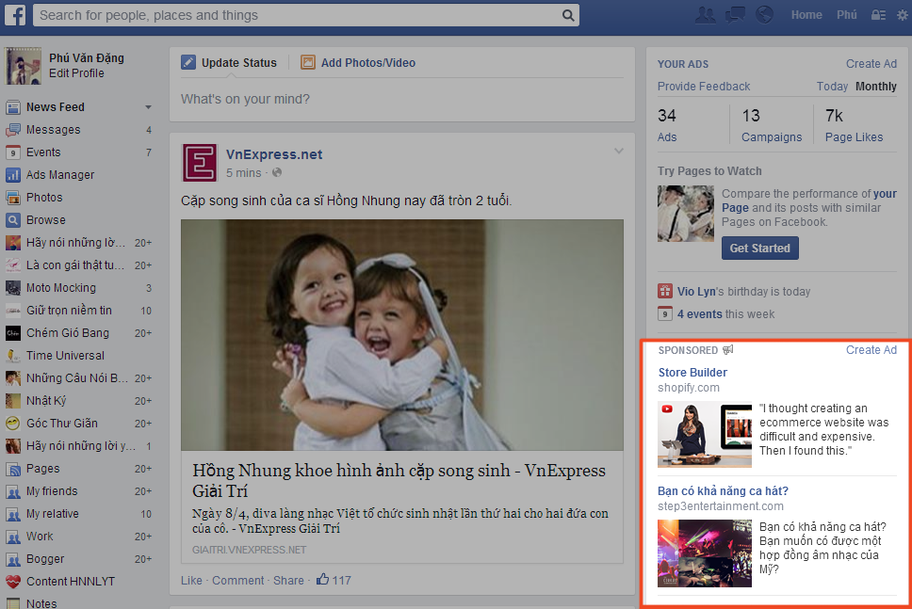Viewport: 912px width, 609px height.
Task: Click the Add Photos/Video icon
Action: (x=308, y=62)
